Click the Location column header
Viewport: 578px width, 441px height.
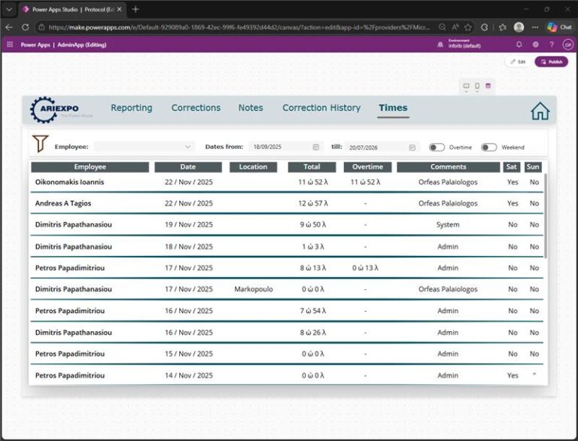pos(253,167)
